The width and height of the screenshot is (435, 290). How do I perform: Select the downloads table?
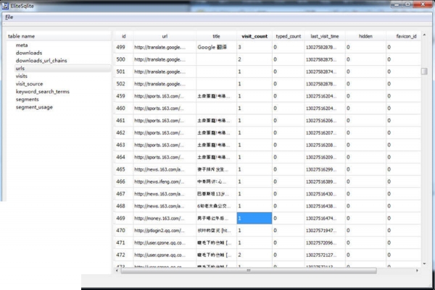coord(29,53)
